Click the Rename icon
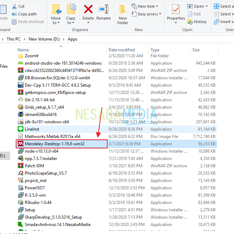Viewport: 234px width, 234px height. [104, 9]
